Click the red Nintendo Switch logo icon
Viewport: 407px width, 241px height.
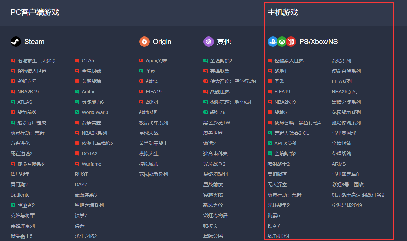click(x=291, y=42)
